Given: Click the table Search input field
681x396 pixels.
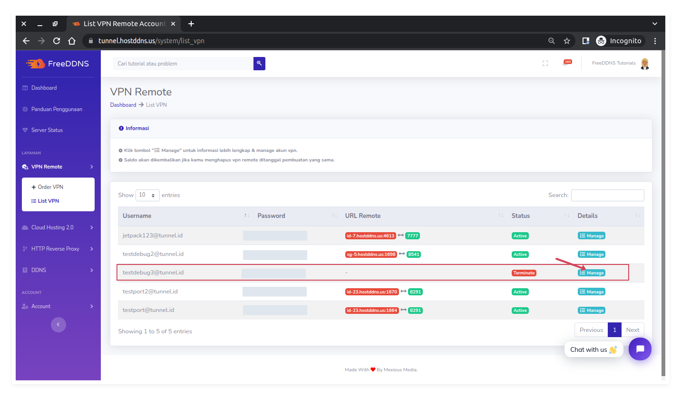Looking at the screenshot, I should (x=607, y=195).
